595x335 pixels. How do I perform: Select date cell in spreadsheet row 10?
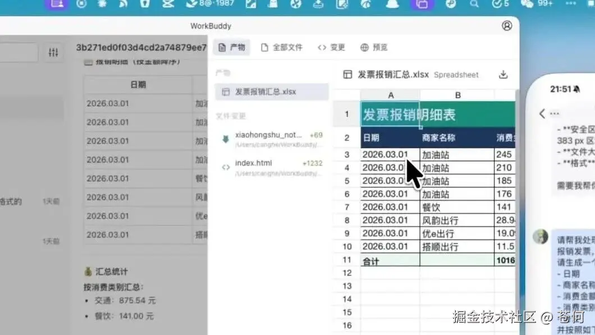pyautogui.click(x=391, y=246)
